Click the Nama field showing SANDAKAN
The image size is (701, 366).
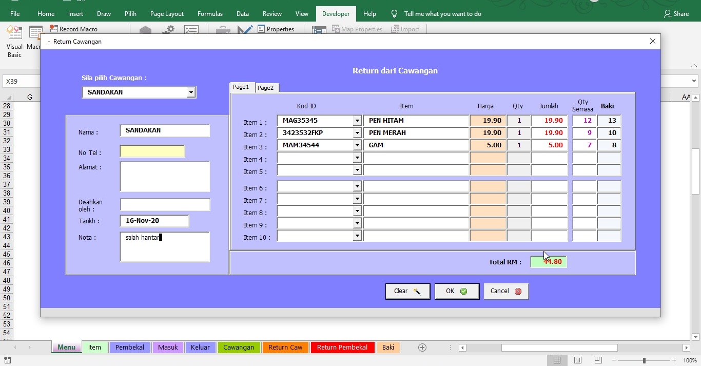[165, 130]
